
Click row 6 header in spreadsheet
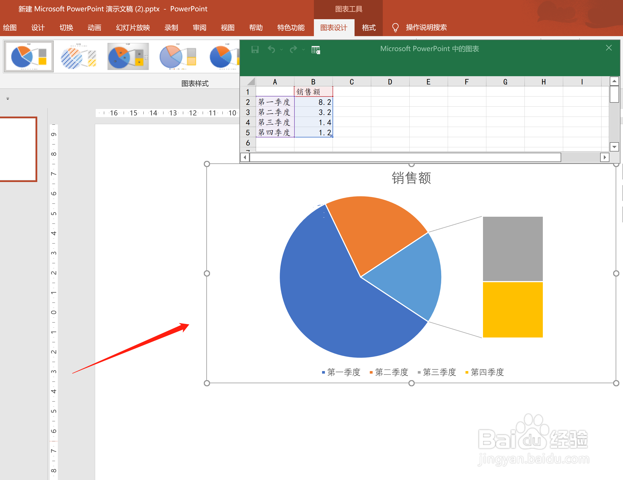point(248,143)
